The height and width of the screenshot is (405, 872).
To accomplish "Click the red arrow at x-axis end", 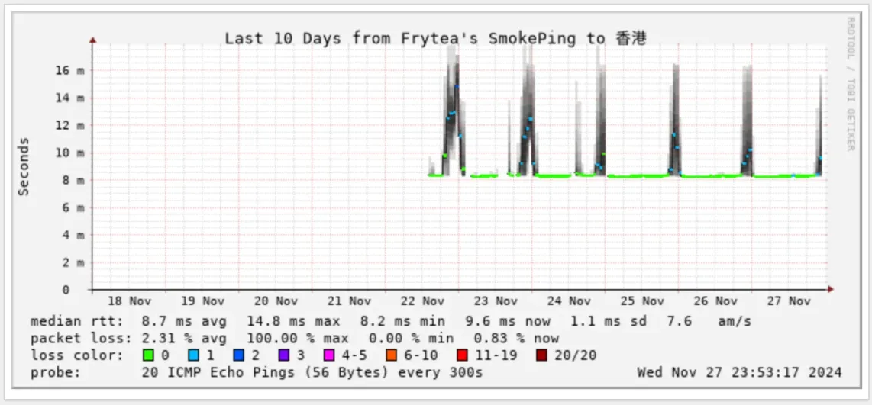I will coord(830,290).
